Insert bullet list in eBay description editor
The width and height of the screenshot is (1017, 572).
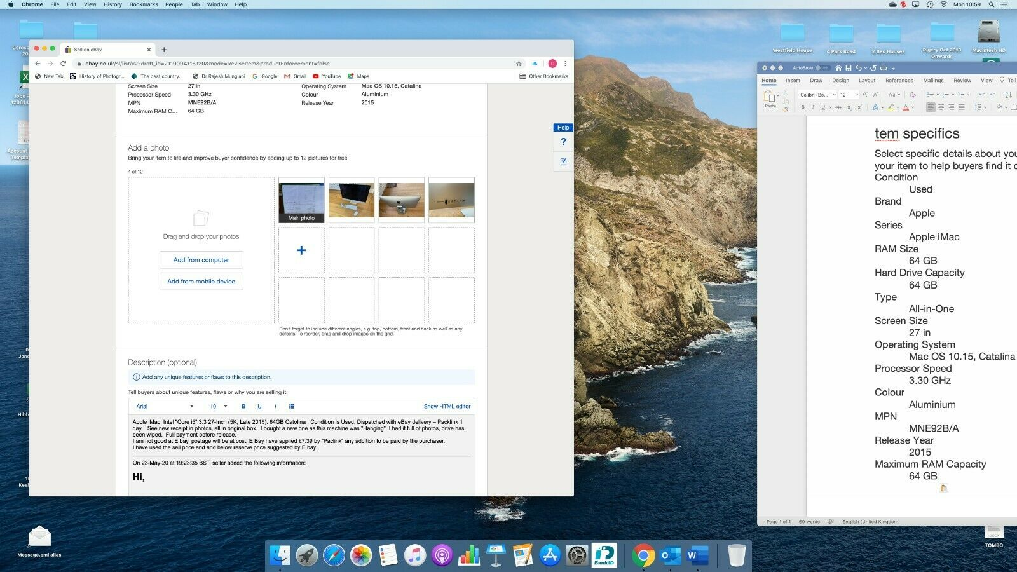292,406
